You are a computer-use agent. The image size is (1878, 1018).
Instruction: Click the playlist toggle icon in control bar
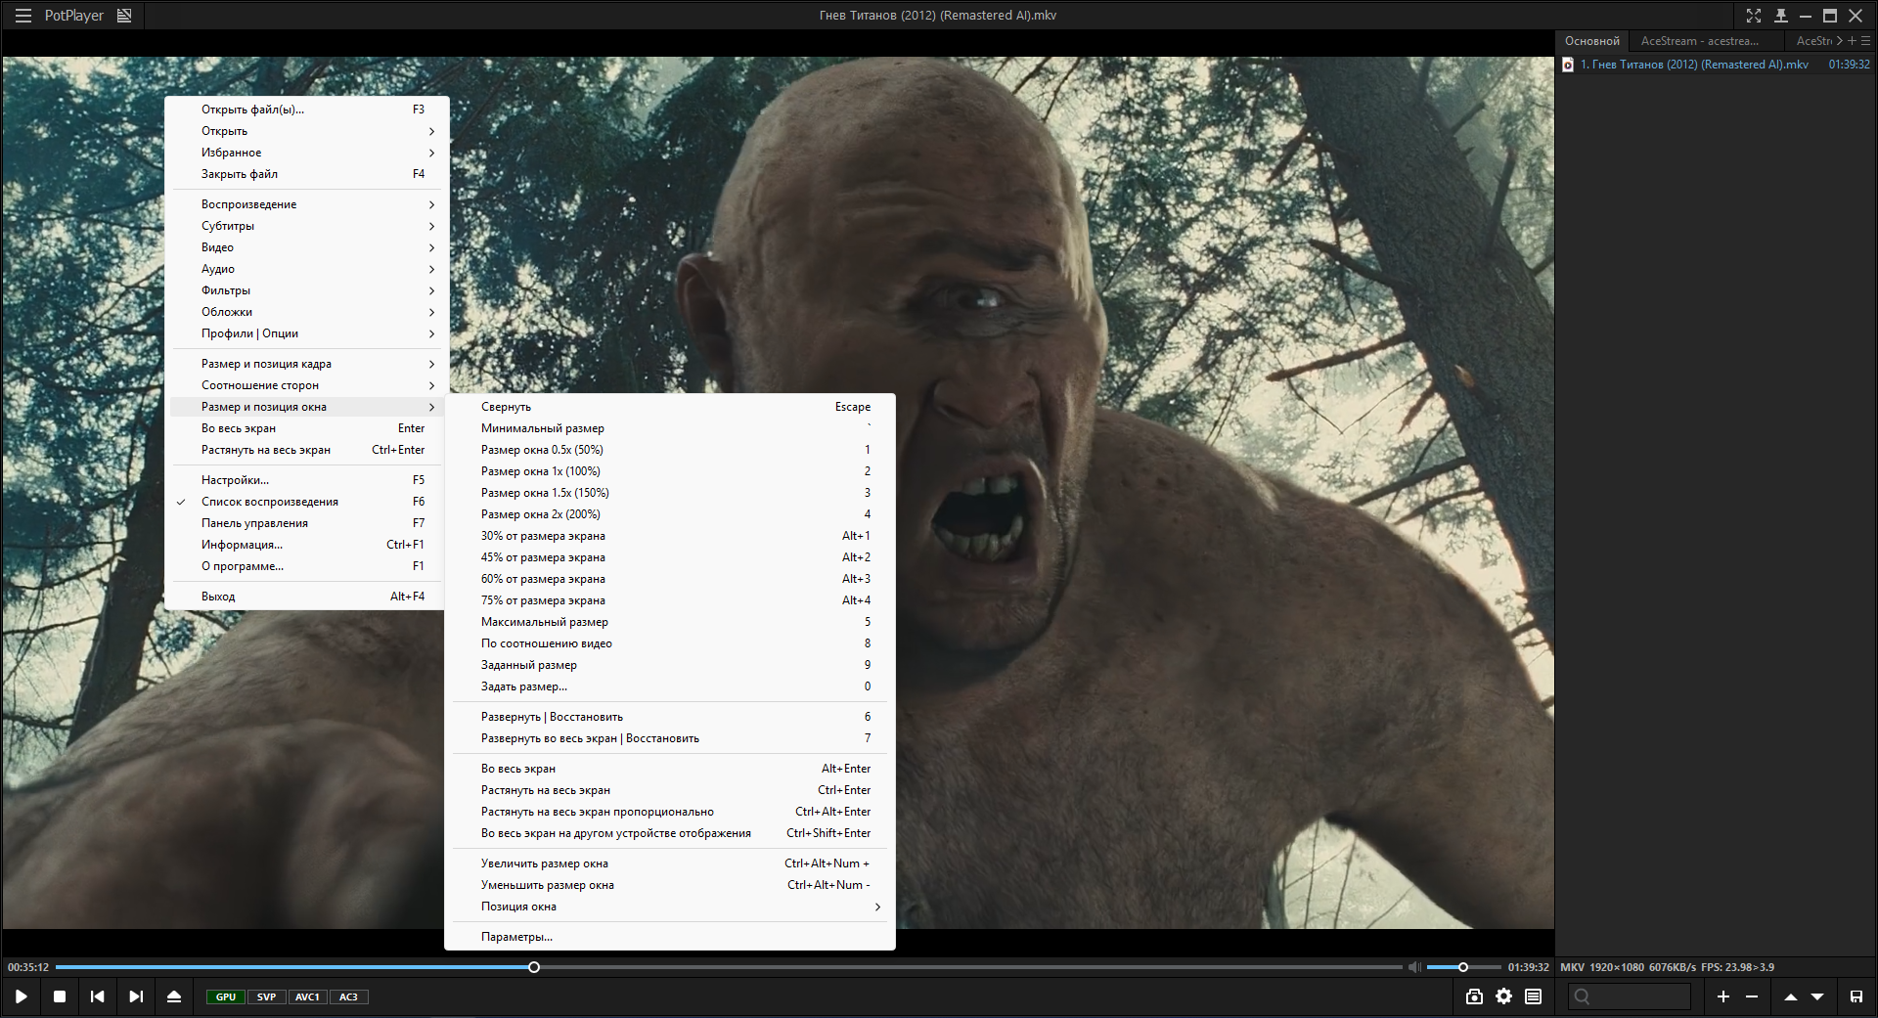pos(1533,996)
